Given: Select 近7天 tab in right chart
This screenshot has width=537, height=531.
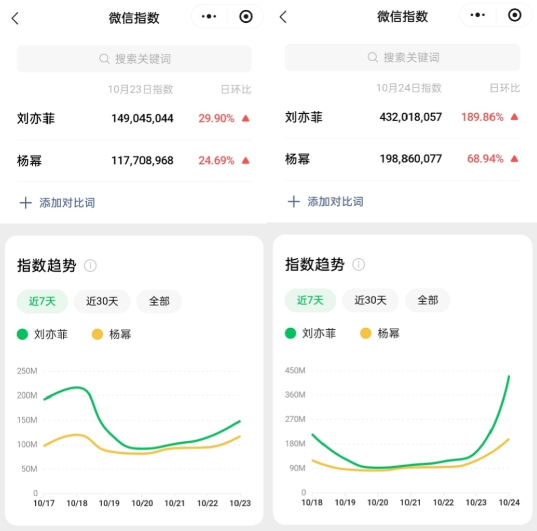Looking at the screenshot, I should [x=310, y=300].
